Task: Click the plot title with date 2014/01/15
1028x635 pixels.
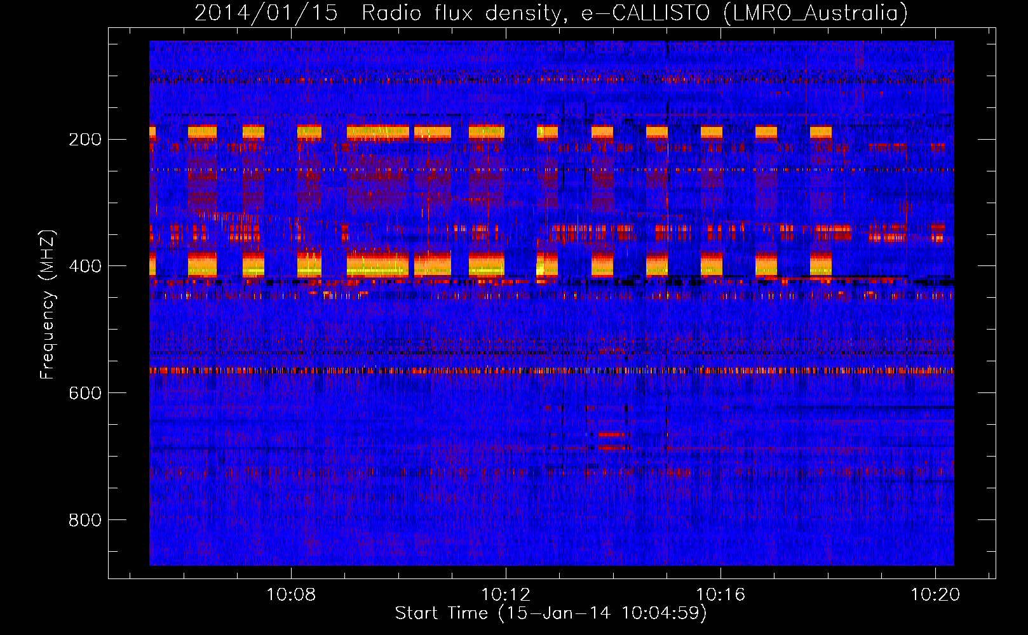Action: pyautogui.click(x=551, y=13)
